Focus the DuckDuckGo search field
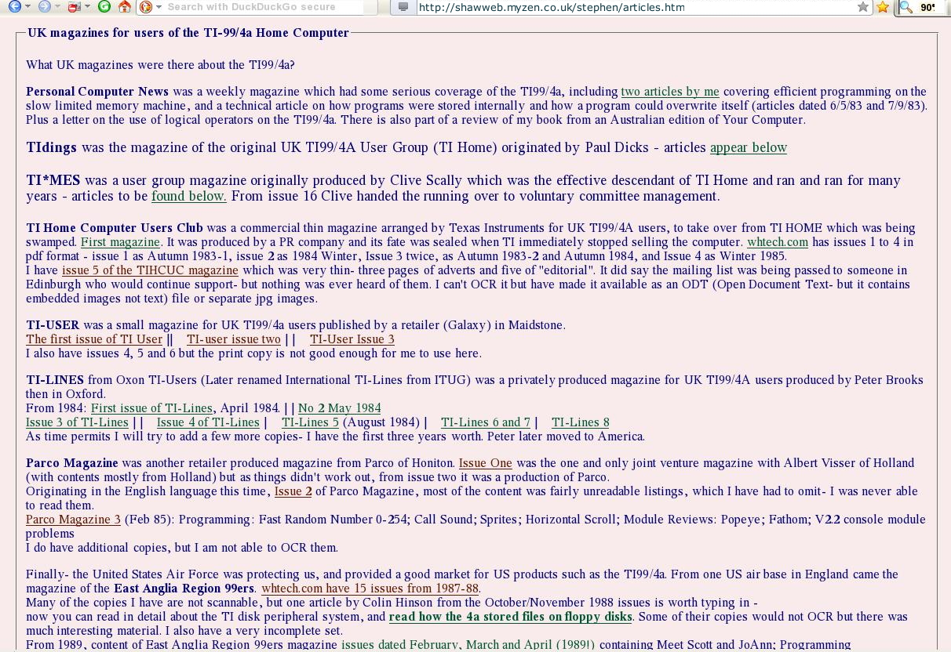 click(263, 6)
